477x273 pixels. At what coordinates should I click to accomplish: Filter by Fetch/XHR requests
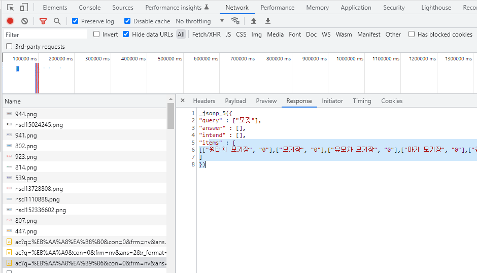click(x=206, y=35)
